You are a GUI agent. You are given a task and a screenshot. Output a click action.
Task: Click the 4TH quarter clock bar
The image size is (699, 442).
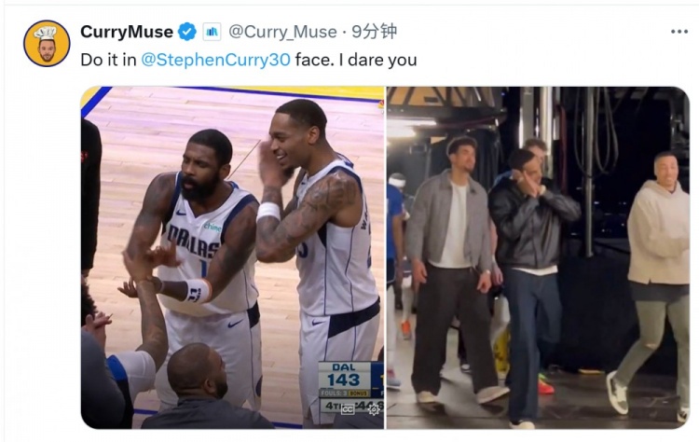coord(351,406)
